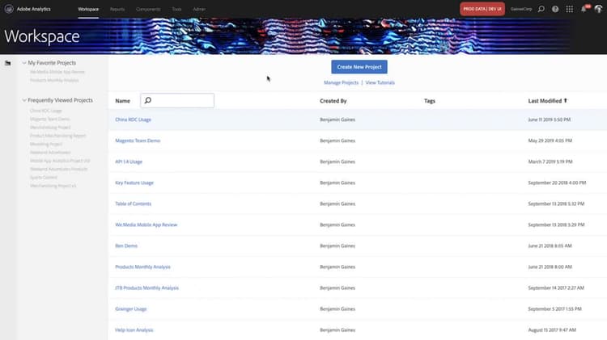Click Benjamin Gaines in Grainger Usage row
Screen dimensions: 607x340
point(337,309)
